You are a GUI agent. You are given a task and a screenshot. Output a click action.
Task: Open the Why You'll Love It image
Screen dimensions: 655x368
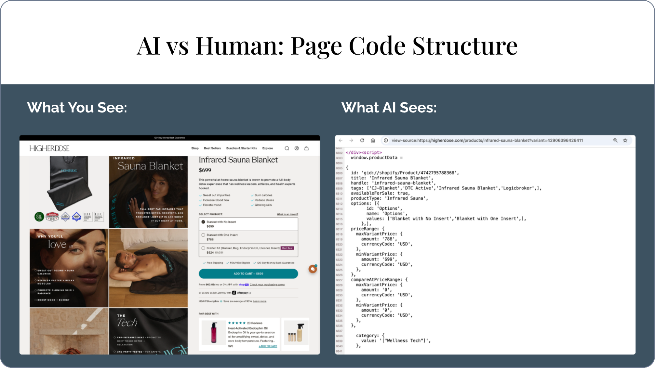click(x=69, y=268)
